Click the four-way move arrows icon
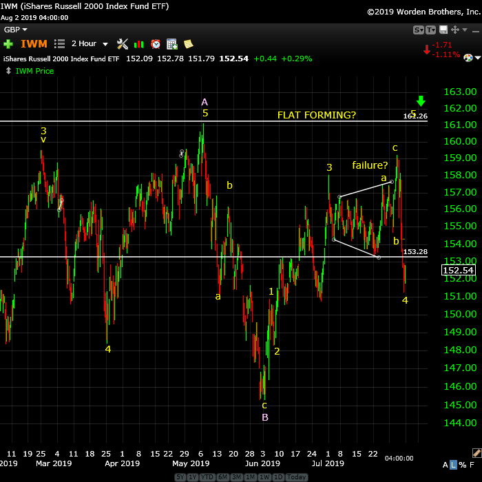 pyautogui.click(x=455, y=30)
